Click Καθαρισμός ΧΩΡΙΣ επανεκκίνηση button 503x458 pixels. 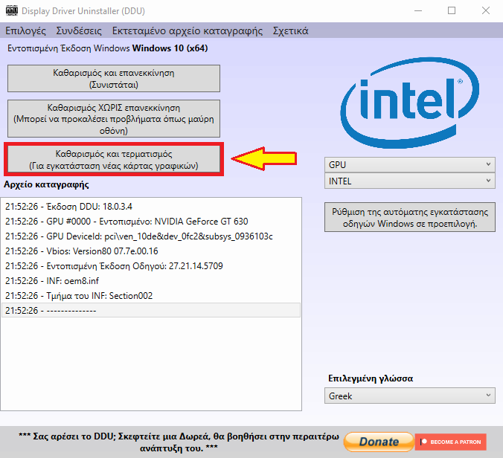[114, 118]
